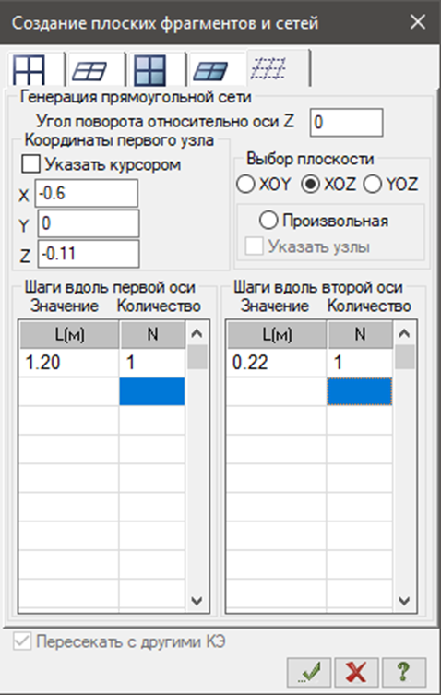
Task: Cancel using the red X button
Action: 356,673
